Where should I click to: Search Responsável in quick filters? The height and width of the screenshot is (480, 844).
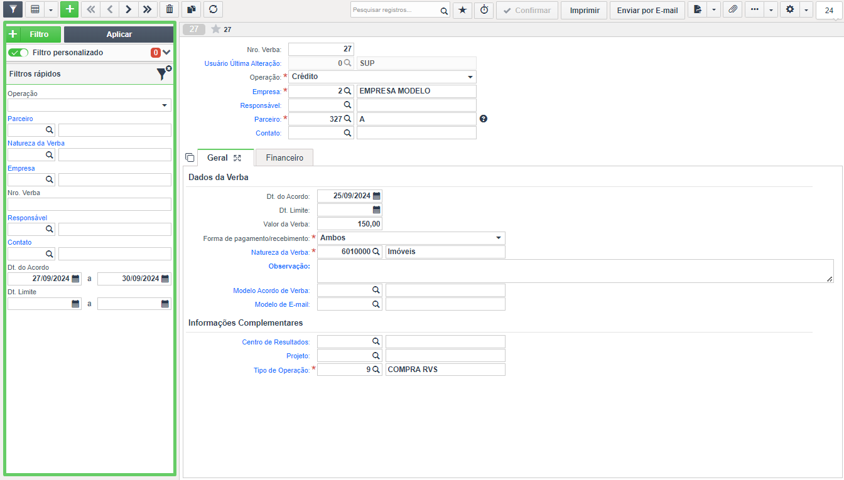click(x=49, y=229)
